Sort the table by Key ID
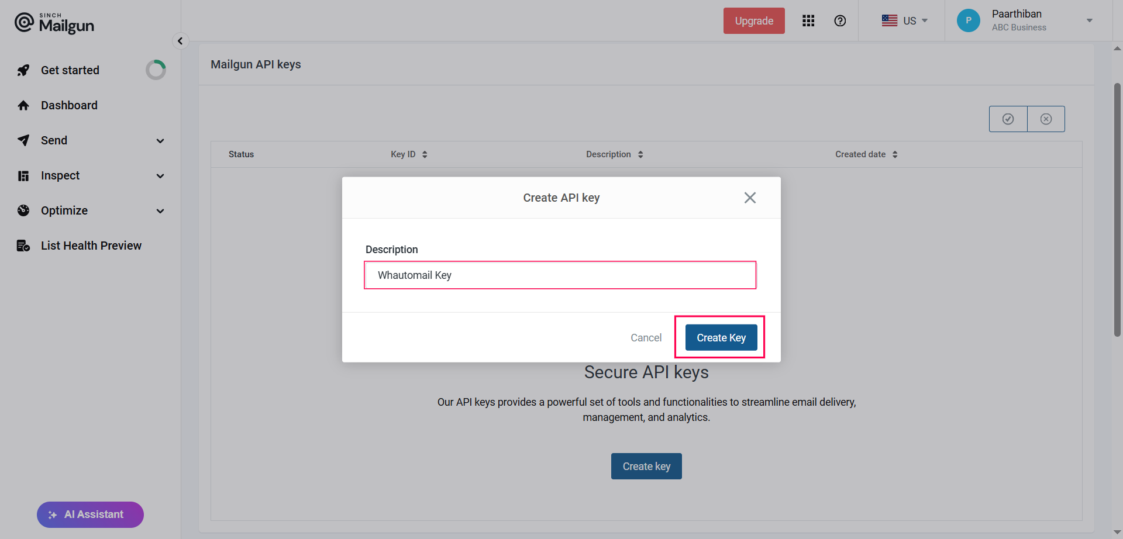 point(409,154)
